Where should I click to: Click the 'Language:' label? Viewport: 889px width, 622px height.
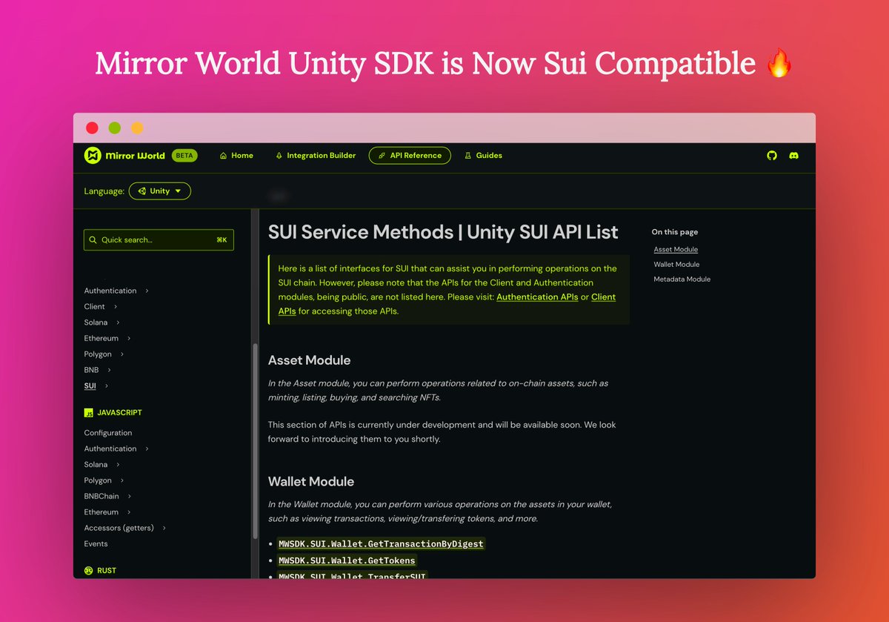104,191
